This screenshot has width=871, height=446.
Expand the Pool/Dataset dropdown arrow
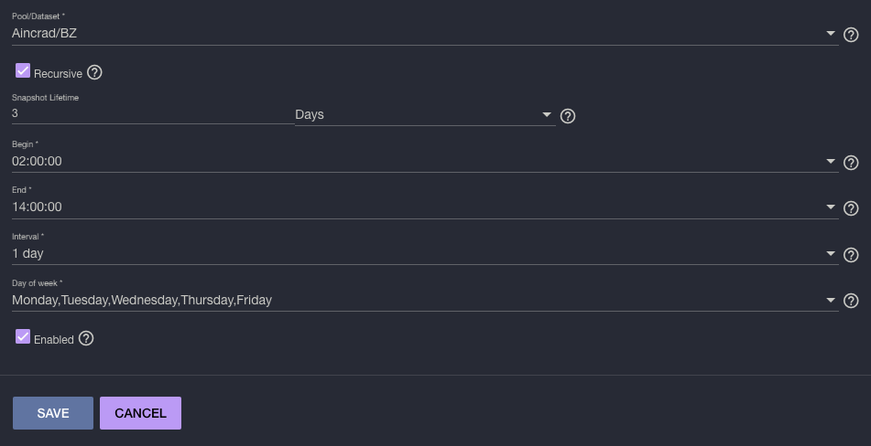831,33
